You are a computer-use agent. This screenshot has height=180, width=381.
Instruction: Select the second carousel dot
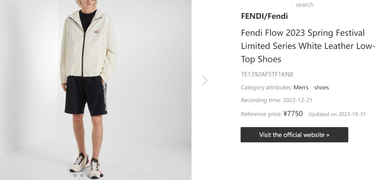click(82, 175)
